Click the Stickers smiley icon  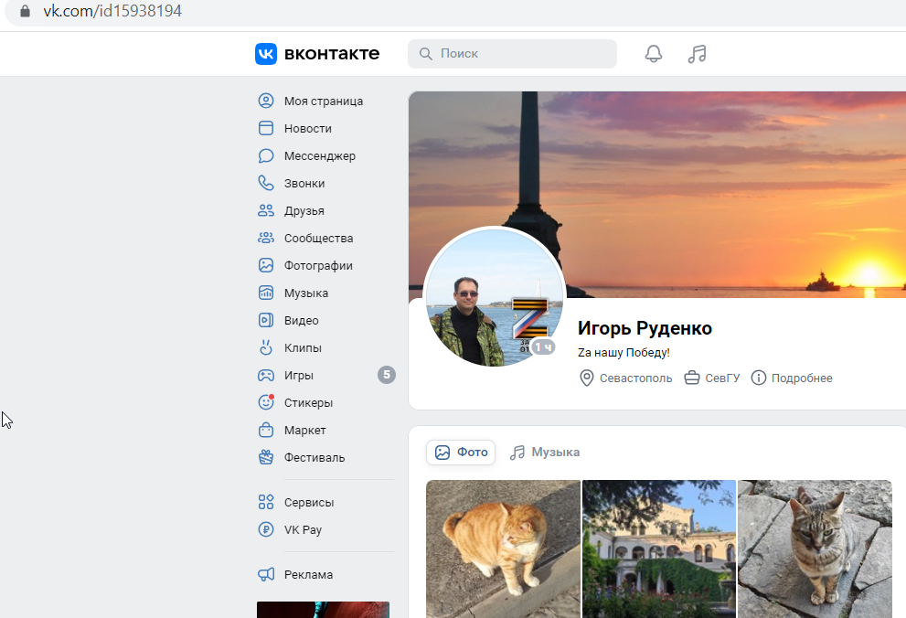click(266, 402)
